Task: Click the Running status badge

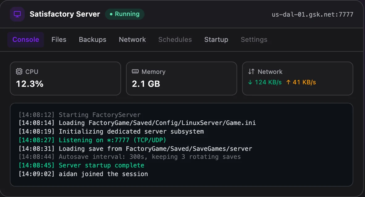Action: (x=125, y=14)
